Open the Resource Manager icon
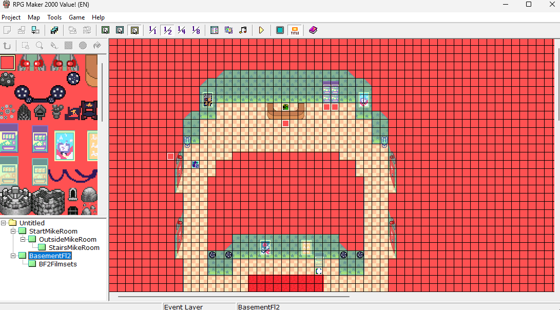Viewport: 560px width, 310px height. click(228, 30)
